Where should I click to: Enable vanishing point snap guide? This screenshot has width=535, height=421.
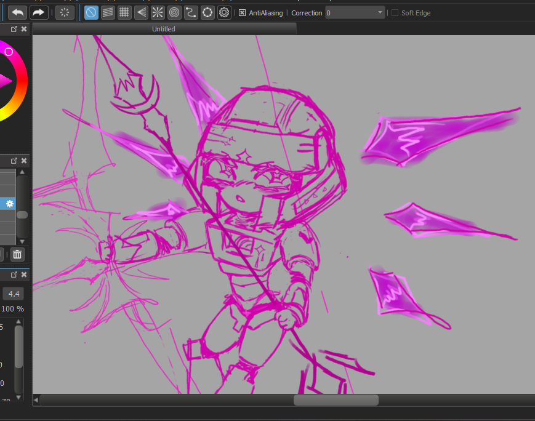141,13
